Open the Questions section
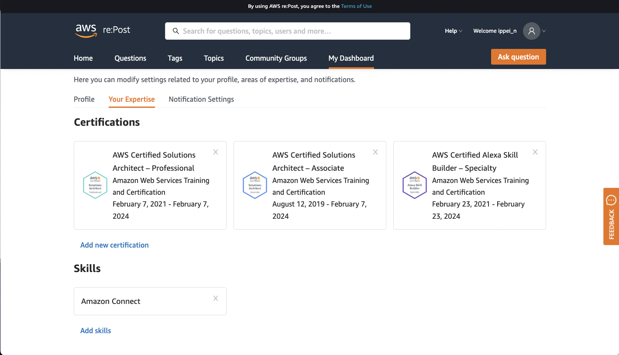619x355 pixels. (x=131, y=58)
